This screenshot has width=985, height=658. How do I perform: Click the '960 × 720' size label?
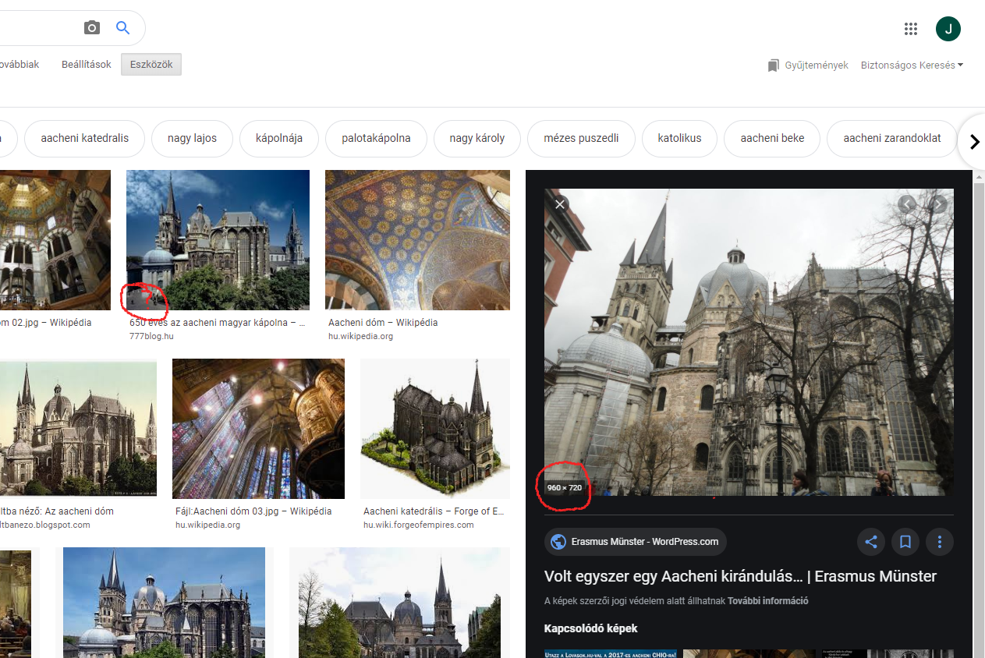(565, 488)
